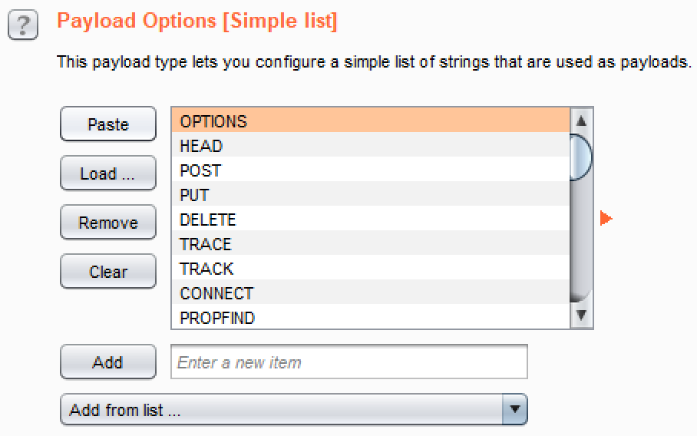Focus the 'Enter a new item' field
Screen dimensions: 697x436
point(349,362)
